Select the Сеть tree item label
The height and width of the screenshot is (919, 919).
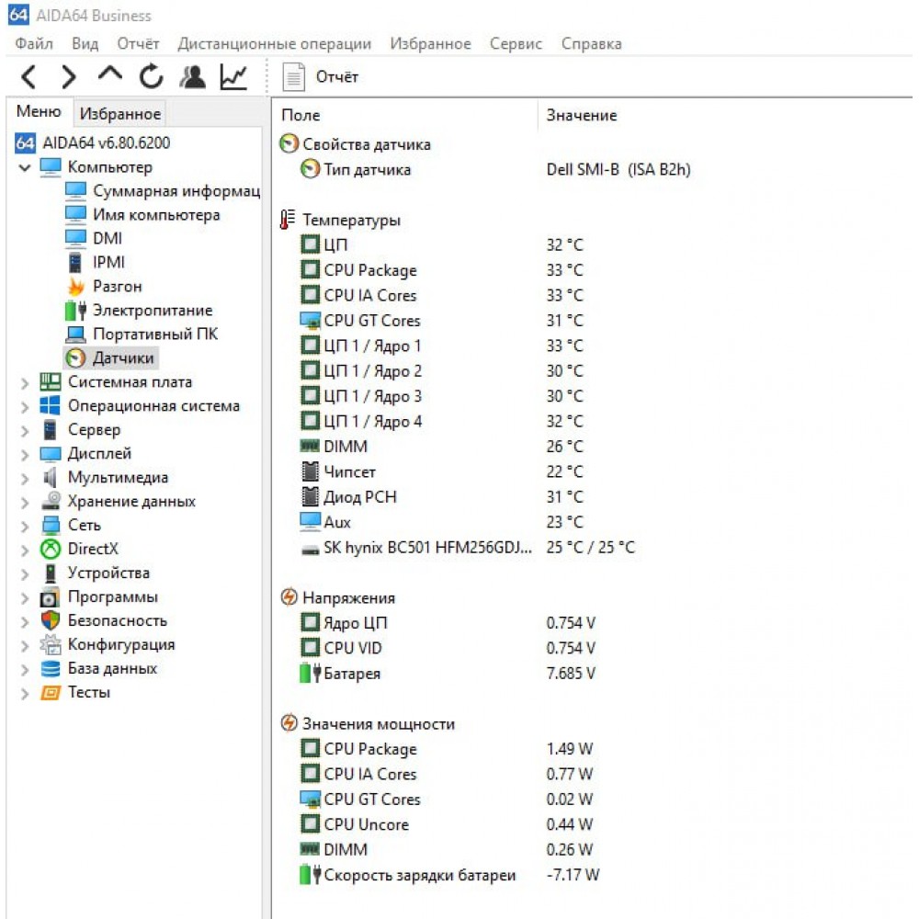pyautogui.click(x=85, y=525)
